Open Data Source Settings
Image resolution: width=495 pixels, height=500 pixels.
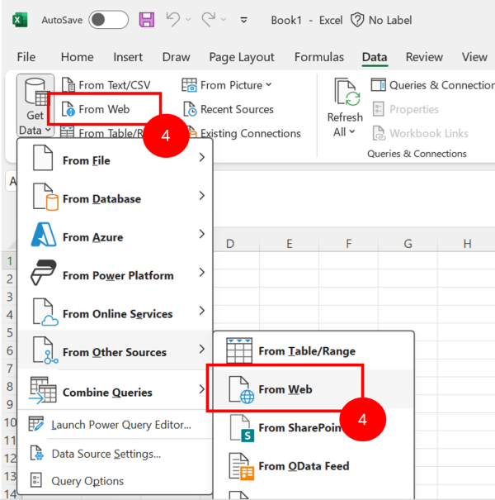pos(115,454)
